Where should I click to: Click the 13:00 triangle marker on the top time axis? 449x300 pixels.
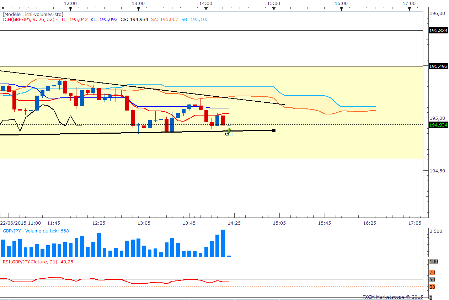click(x=138, y=10)
